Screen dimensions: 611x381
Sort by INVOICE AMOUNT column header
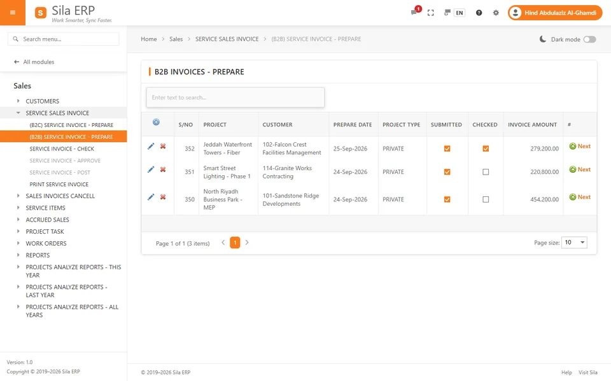[532, 125]
